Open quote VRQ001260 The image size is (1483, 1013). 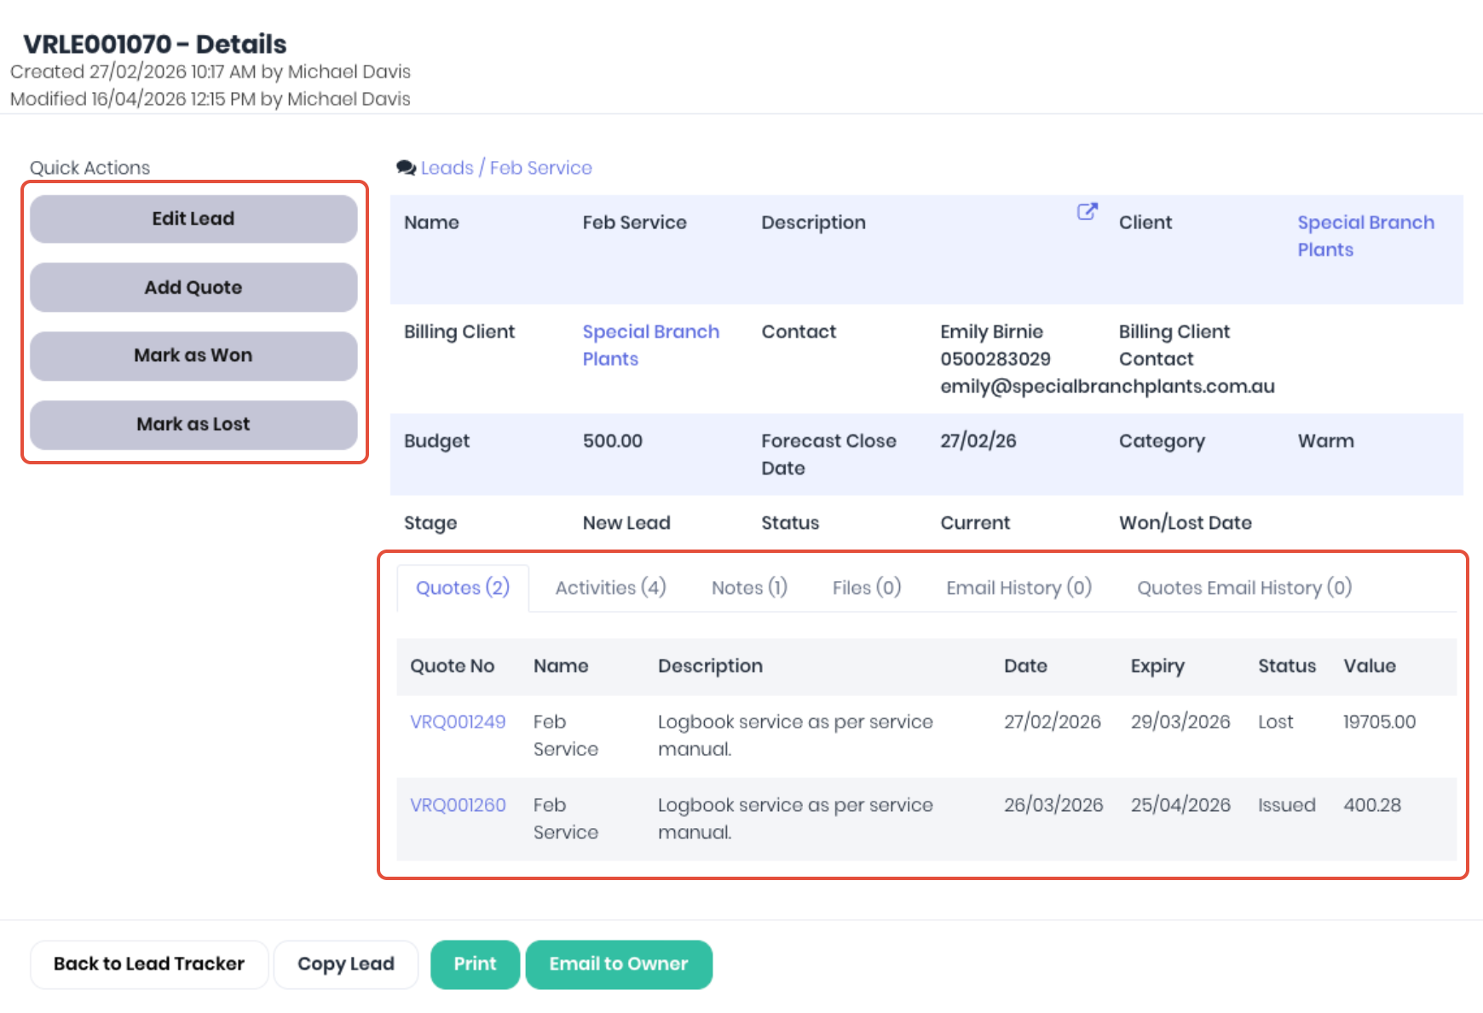[458, 805]
